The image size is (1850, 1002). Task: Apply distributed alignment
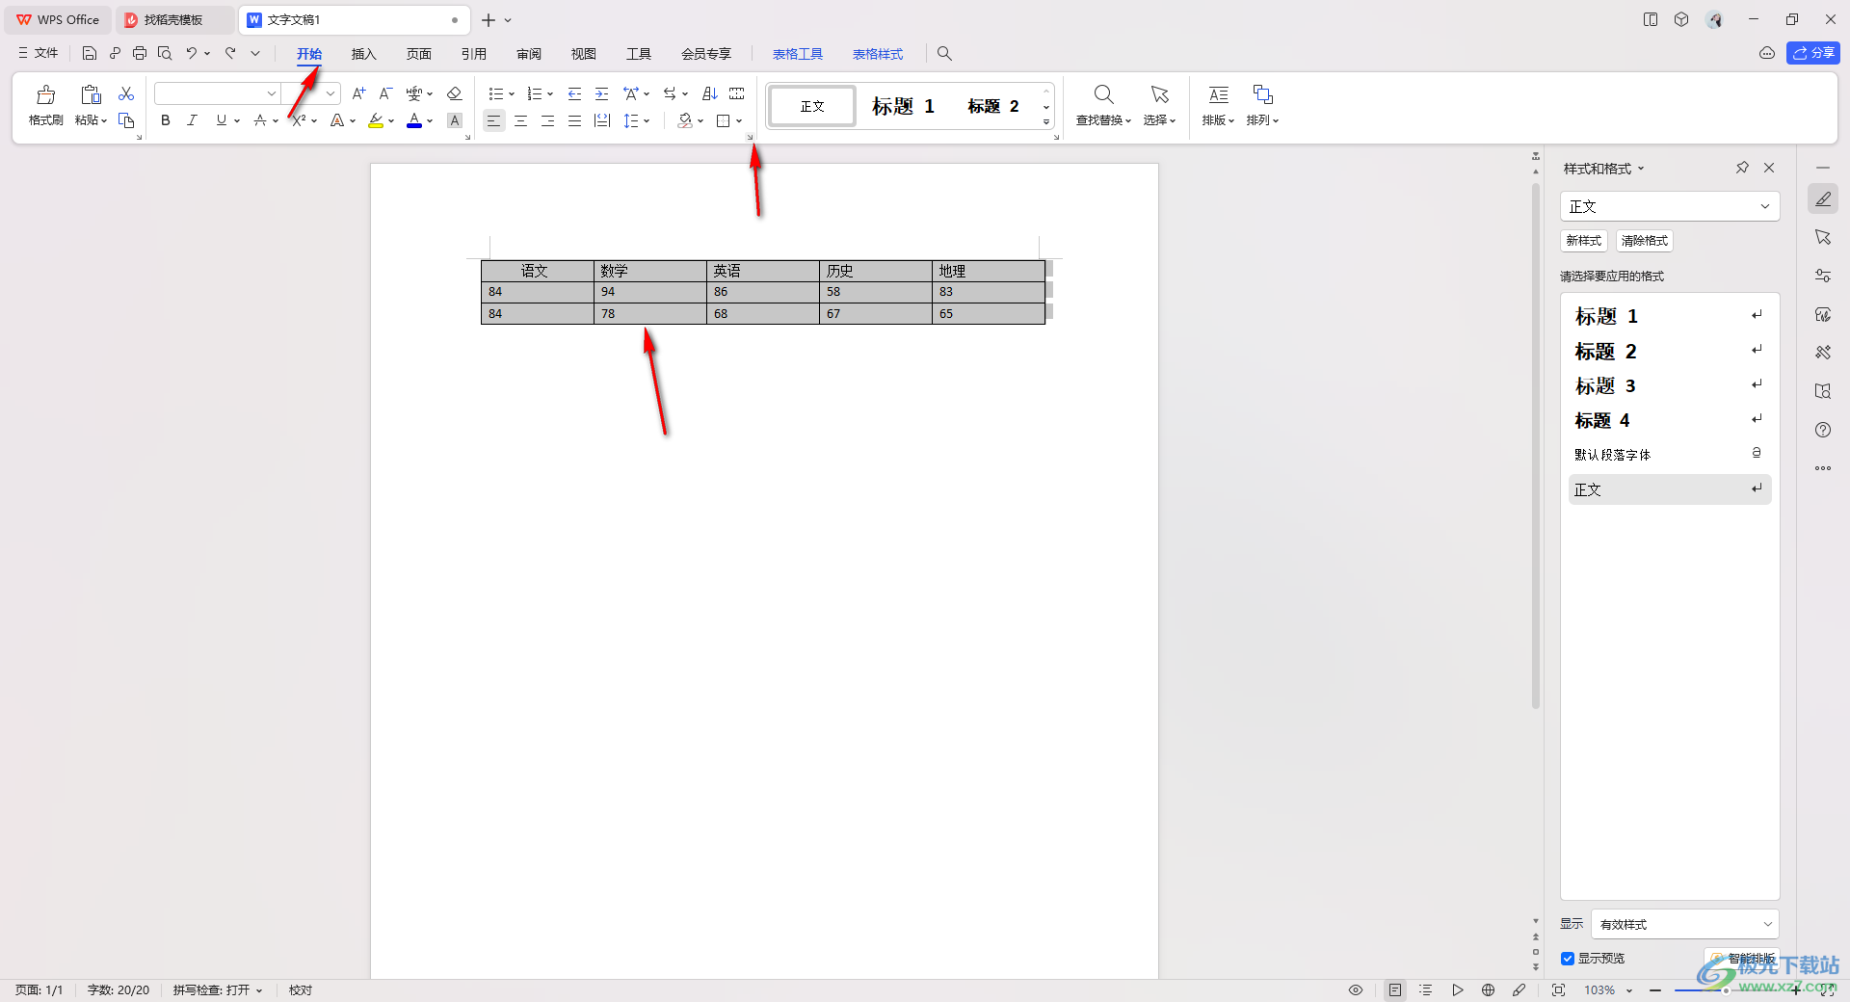pyautogui.click(x=602, y=120)
